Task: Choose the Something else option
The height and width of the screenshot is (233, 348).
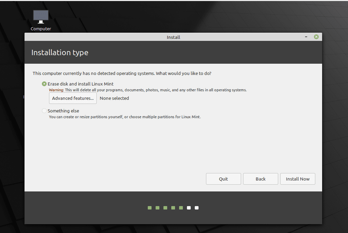Action: pos(64,111)
